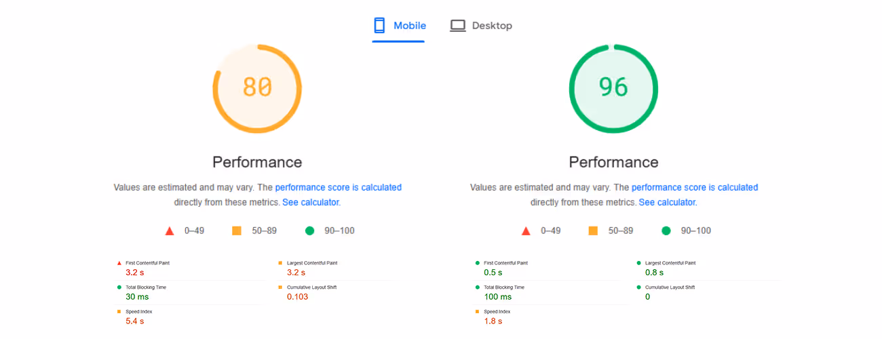This screenshot has height=339, width=882.
Task: Click red triangle 0–49 legend icon under score 80
Action: 170,231
